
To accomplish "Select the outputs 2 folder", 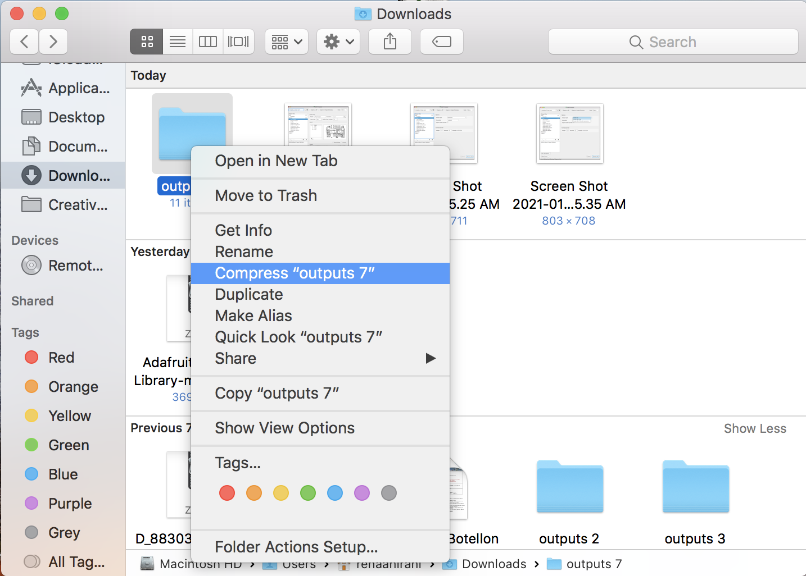I will click(x=569, y=487).
